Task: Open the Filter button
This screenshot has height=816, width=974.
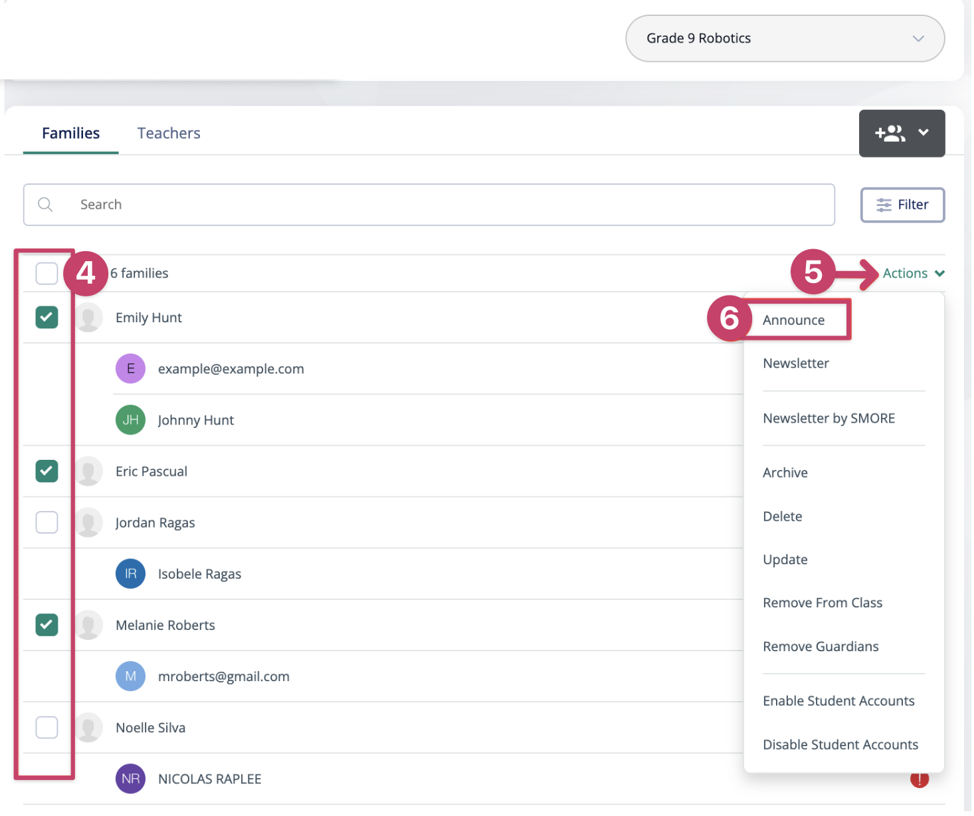Action: [902, 205]
